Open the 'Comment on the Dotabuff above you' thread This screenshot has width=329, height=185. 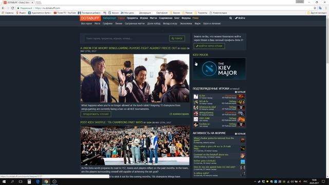coord(211,155)
